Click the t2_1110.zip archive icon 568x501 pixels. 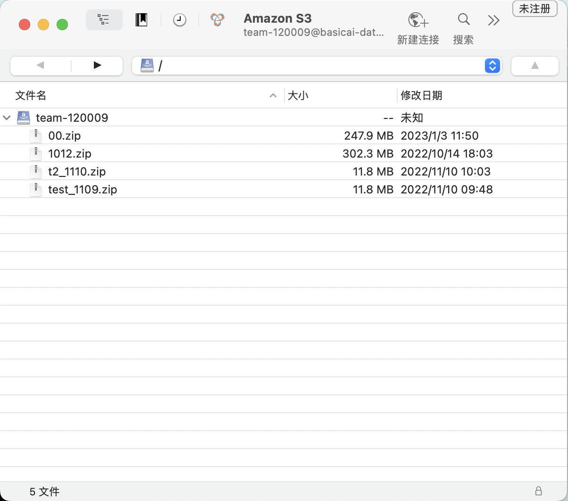pyautogui.click(x=36, y=172)
